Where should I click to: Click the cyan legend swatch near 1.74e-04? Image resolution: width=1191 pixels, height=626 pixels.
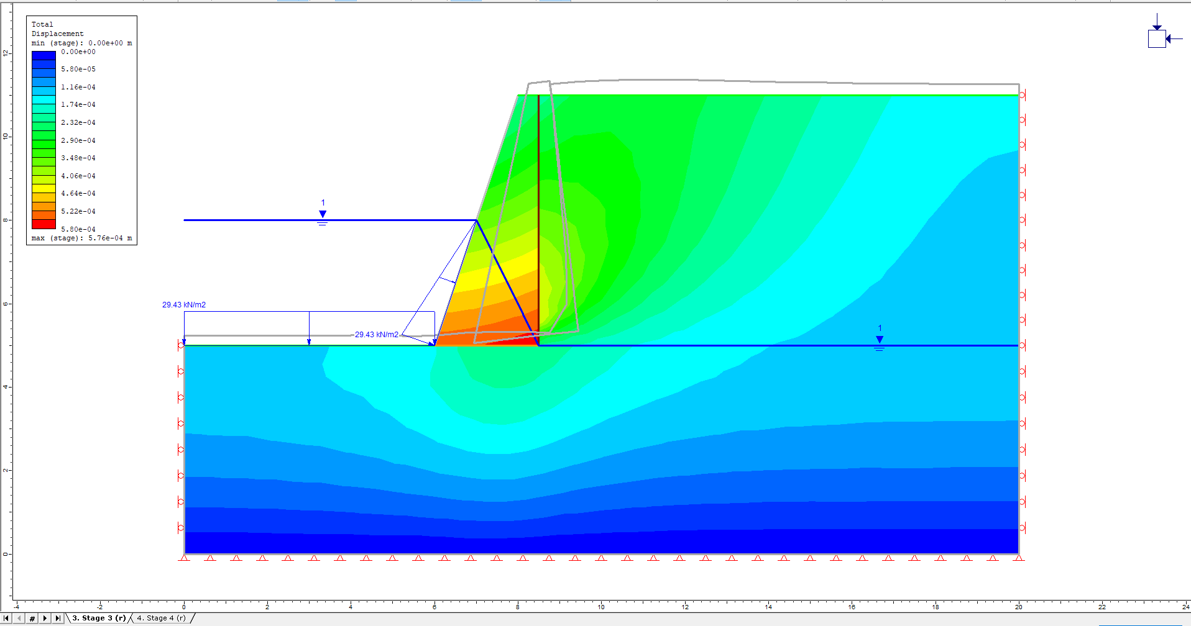(44, 99)
